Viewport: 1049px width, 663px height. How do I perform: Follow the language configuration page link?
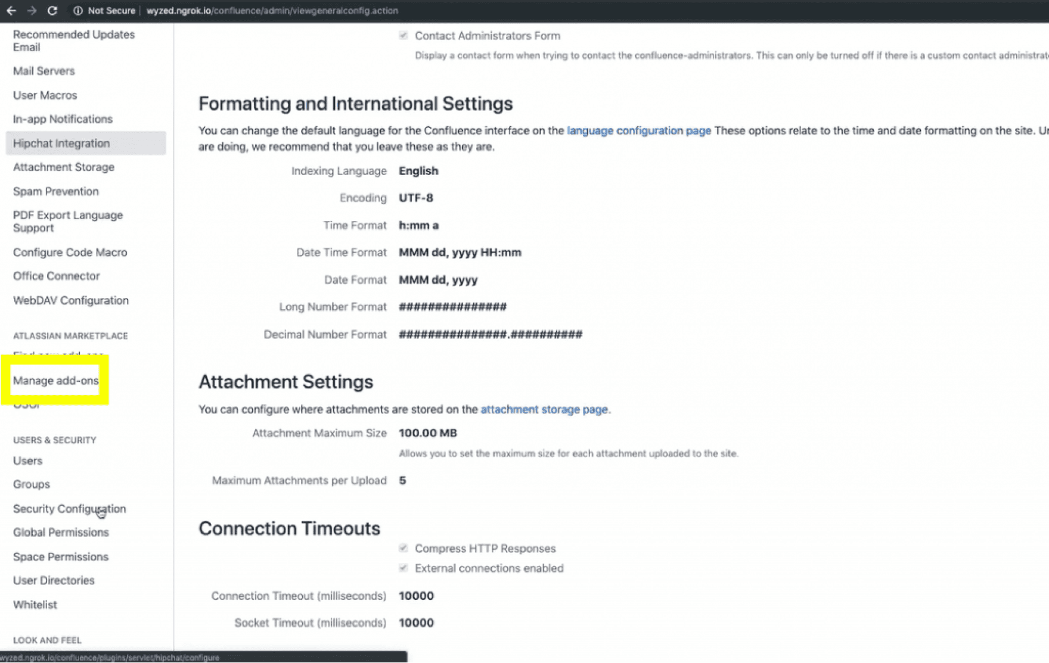click(x=639, y=130)
